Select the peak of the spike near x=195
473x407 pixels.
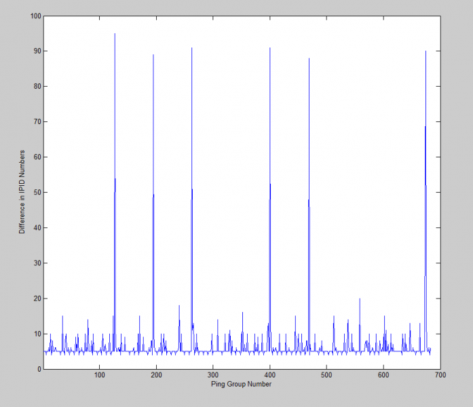[153, 55]
